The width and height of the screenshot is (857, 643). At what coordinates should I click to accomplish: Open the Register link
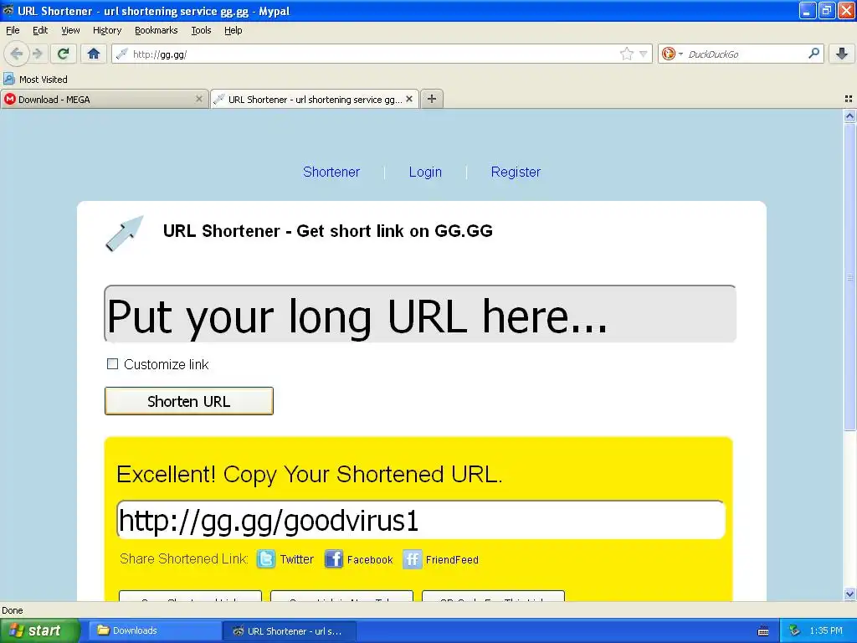(516, 172)
